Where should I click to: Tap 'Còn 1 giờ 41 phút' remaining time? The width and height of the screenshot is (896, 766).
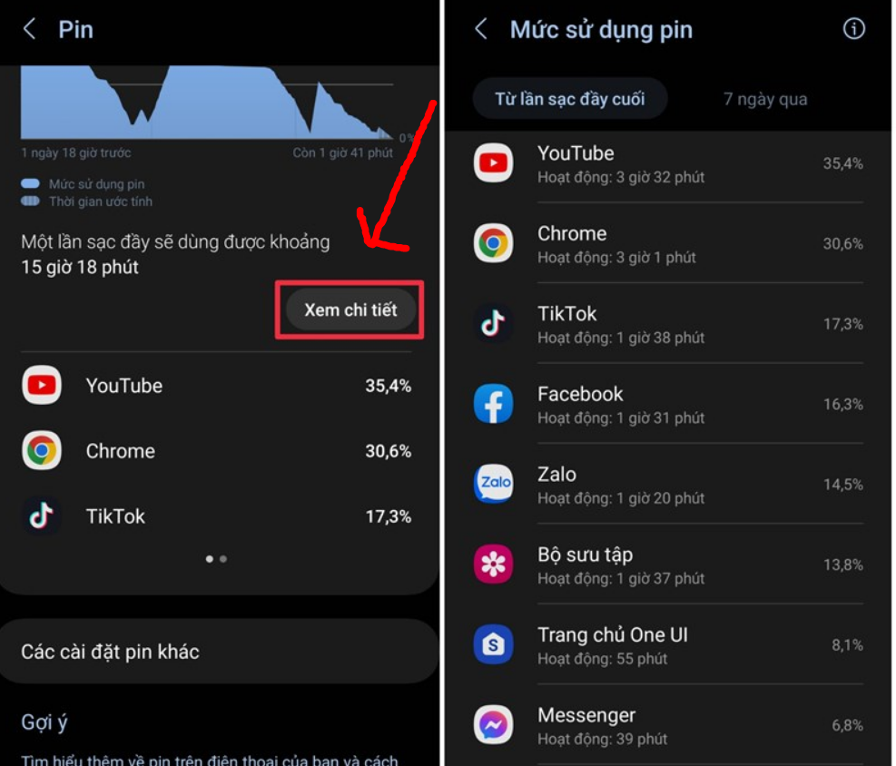tap(343, 152)
